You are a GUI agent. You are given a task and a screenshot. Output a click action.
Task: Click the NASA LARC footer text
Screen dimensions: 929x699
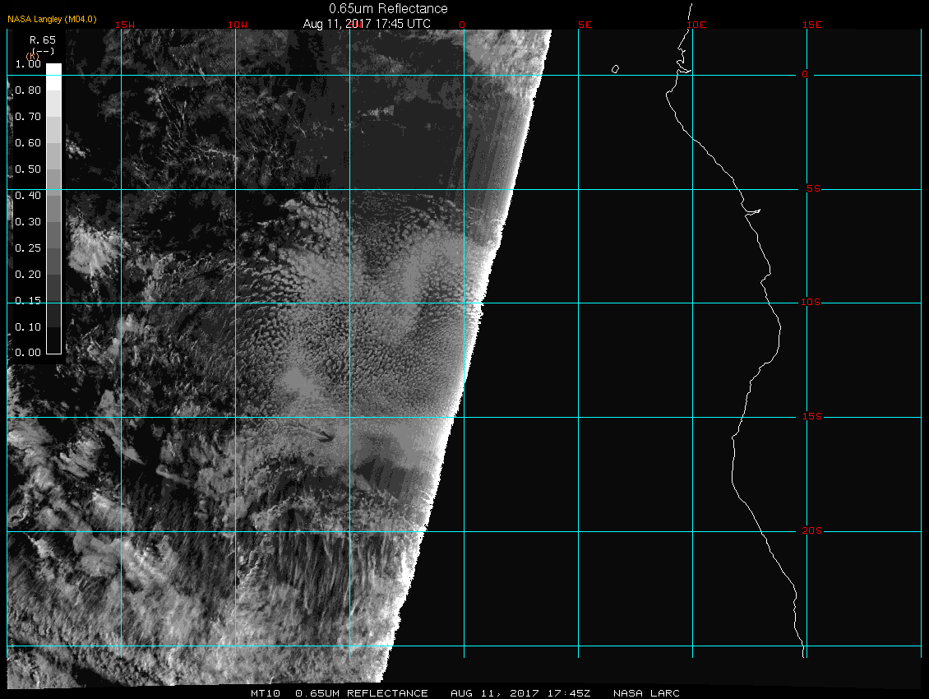point(646,693)
